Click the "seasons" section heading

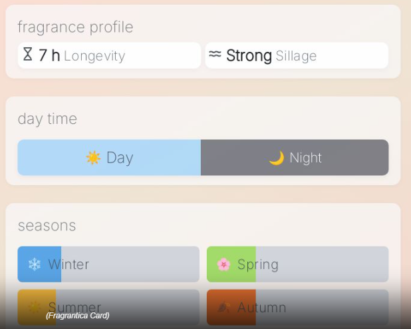pyautogui.click(x=47, y=226)
